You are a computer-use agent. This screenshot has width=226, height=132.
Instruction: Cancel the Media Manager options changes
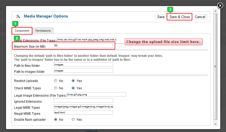click(x=200, y=17)
